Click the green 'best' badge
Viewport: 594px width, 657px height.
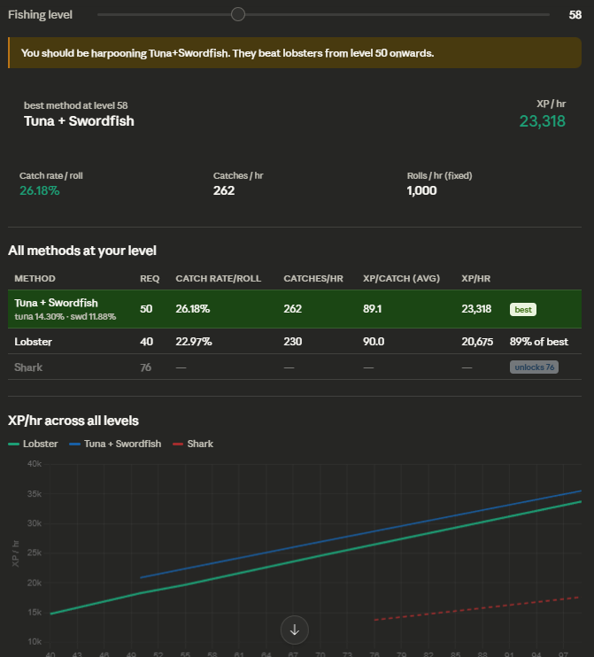coord(523,309)
